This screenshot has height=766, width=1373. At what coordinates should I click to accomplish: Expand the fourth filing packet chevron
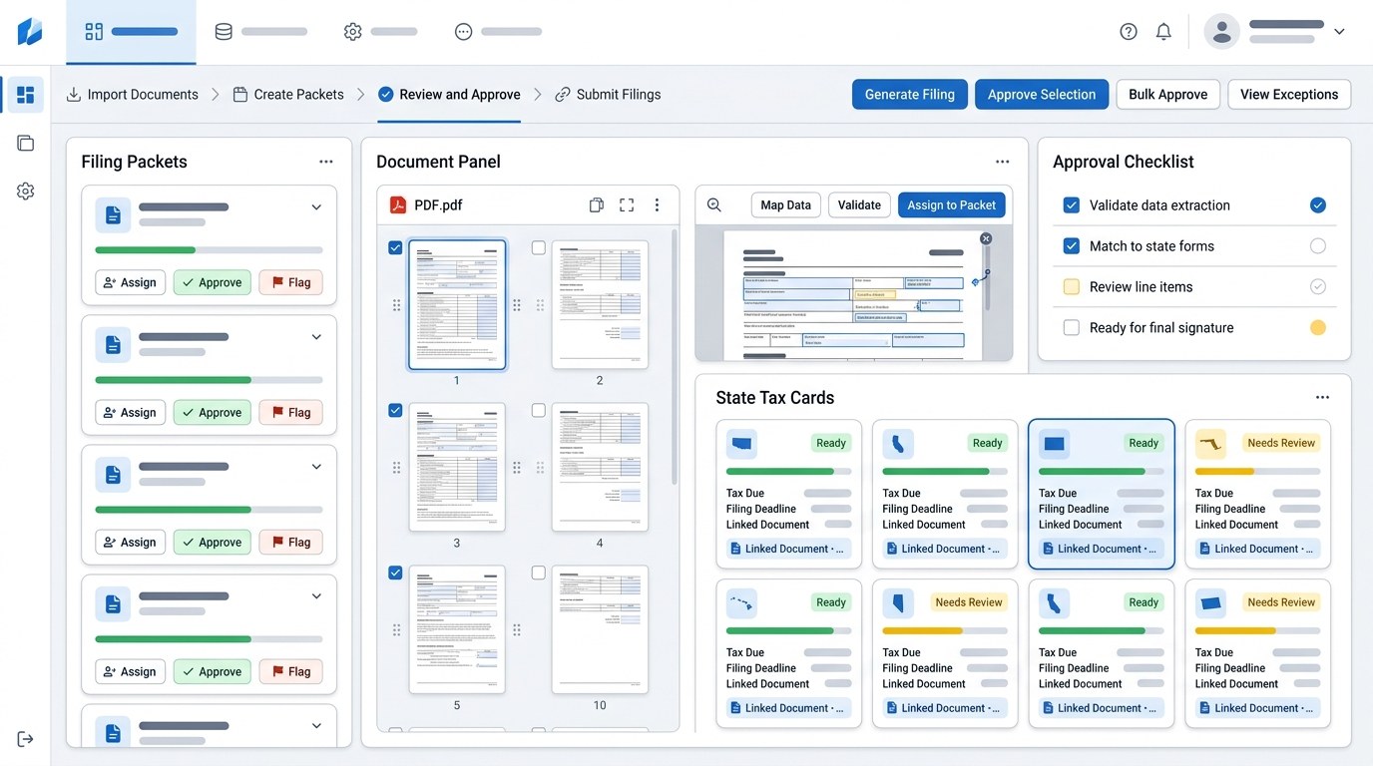tap(316, 596)
